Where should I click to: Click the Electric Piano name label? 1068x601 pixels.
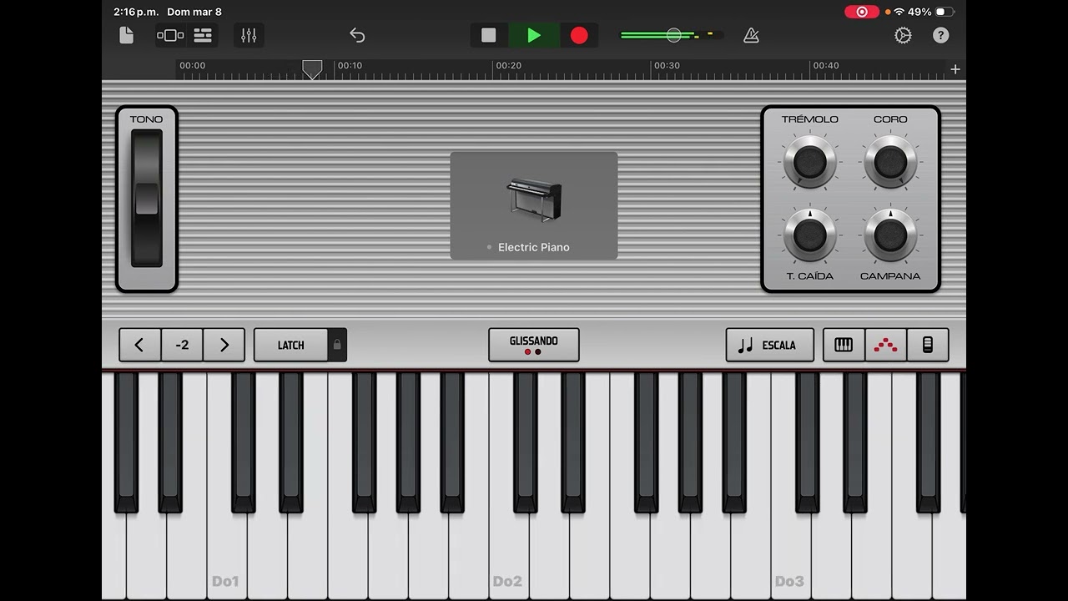click(x=534, y=247)
